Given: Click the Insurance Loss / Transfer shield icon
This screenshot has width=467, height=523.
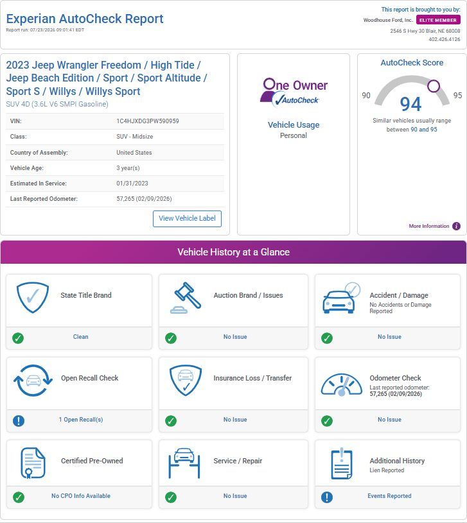Looking at the screenshot, I should 186,381.
